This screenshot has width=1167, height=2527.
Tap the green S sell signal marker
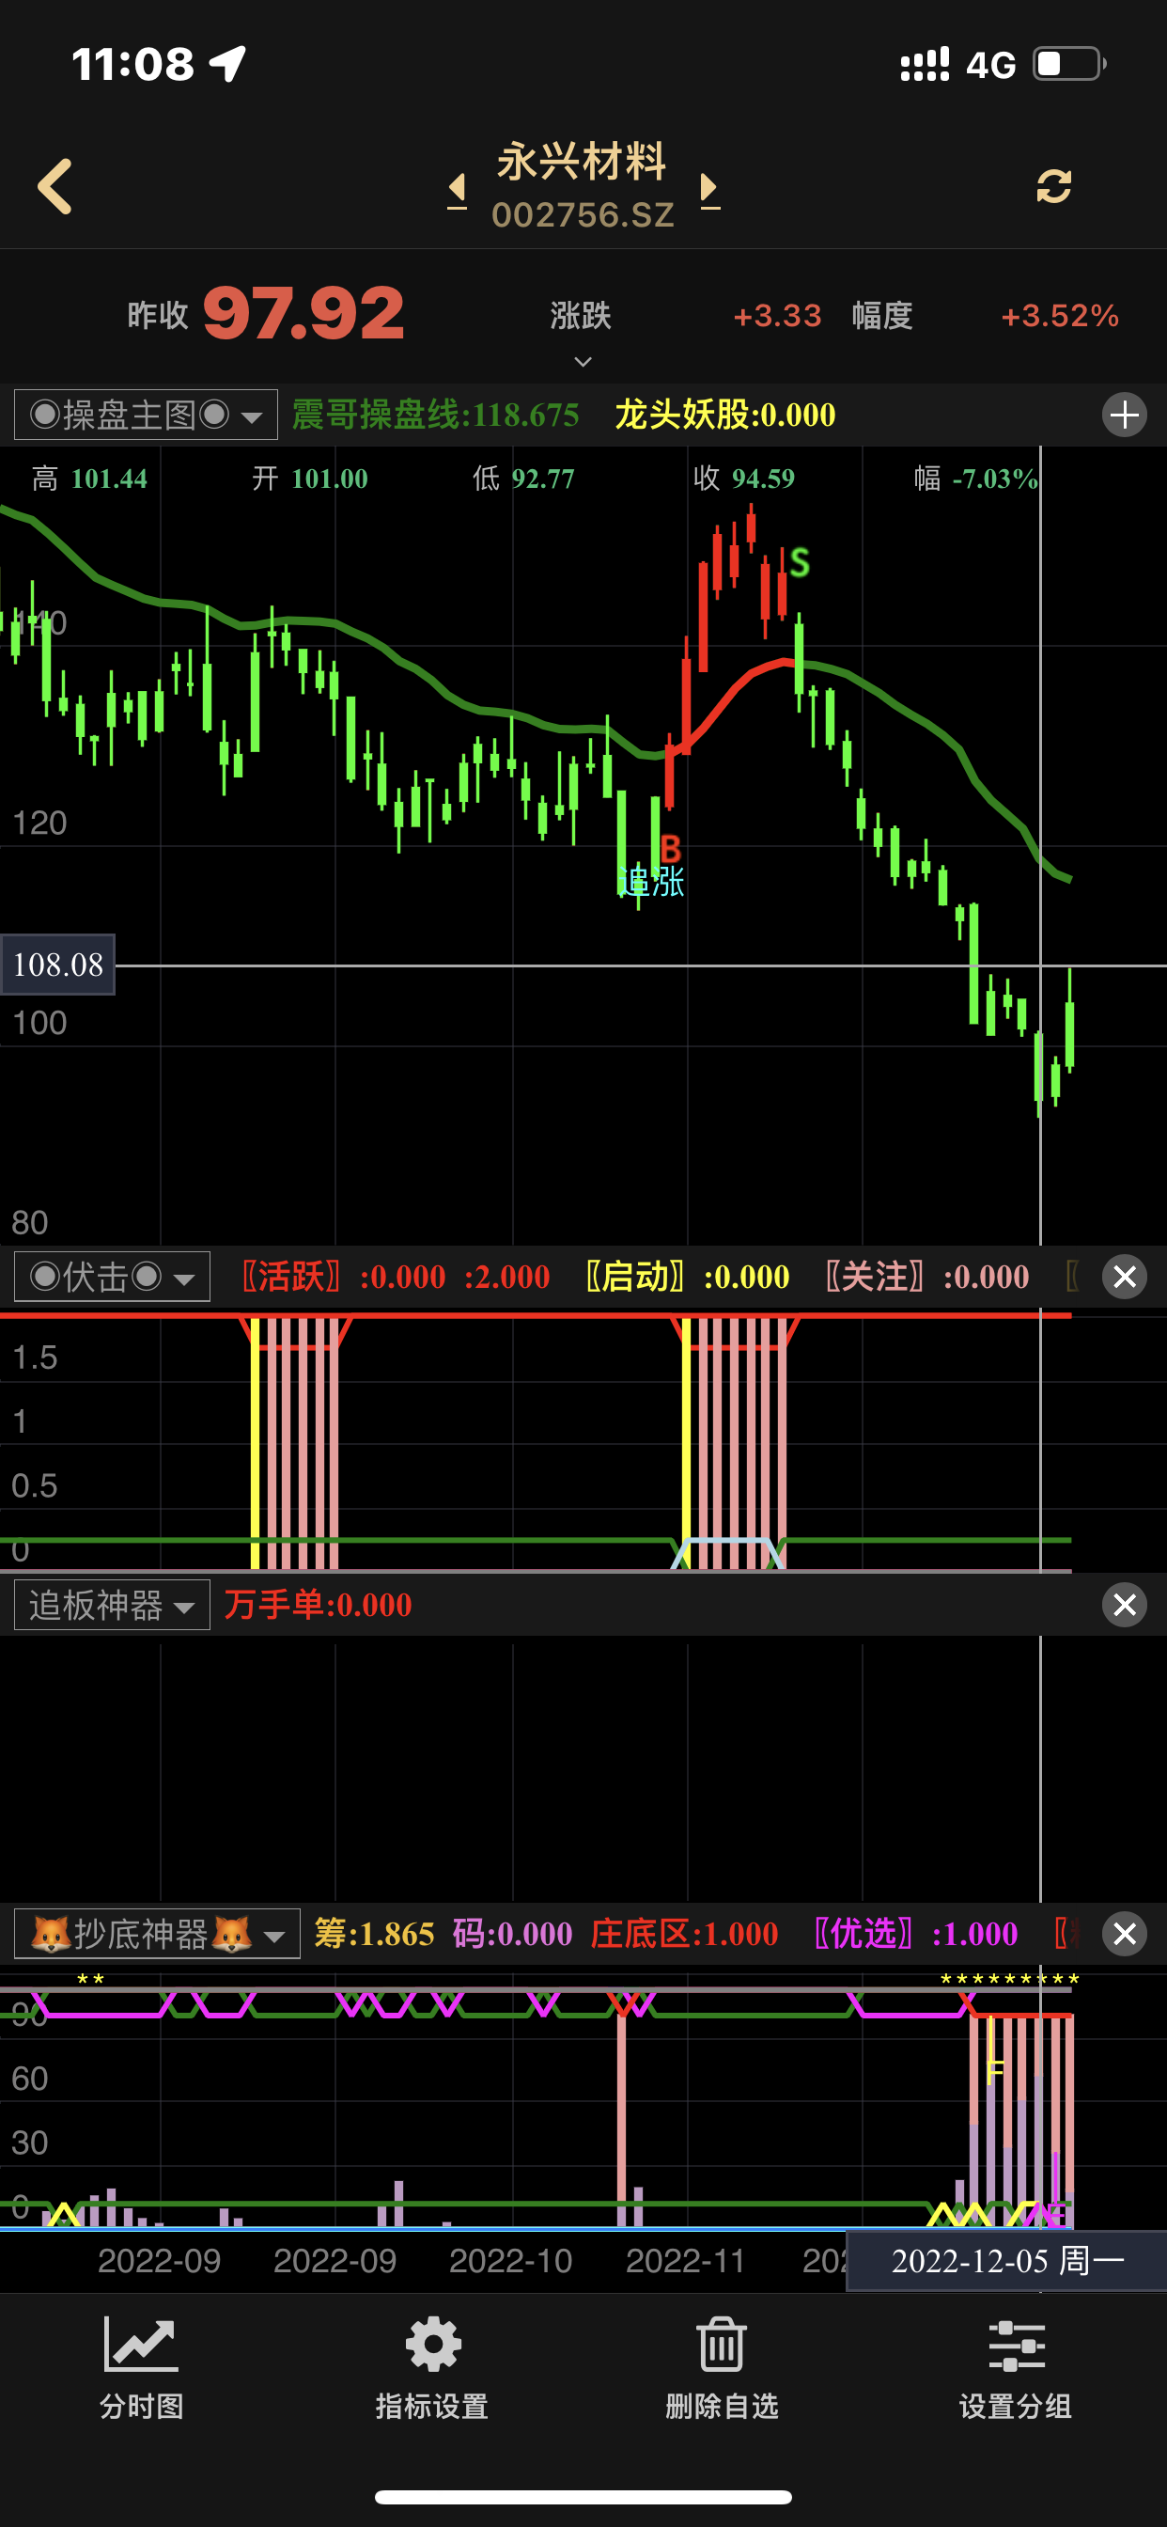800,563
